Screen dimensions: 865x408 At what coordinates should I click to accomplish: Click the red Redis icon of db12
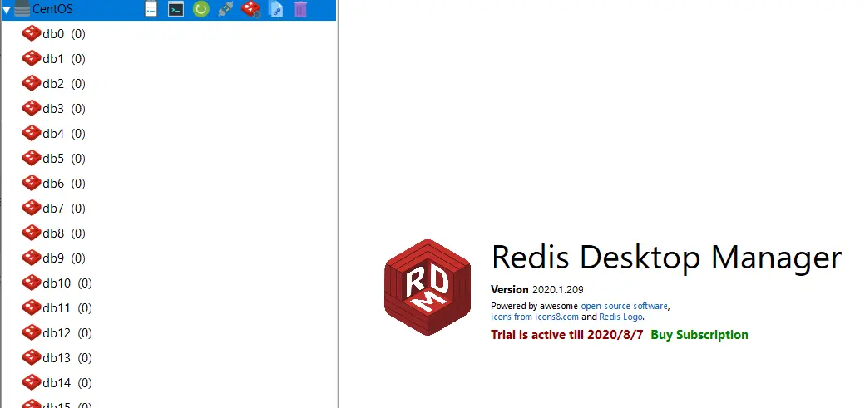[32, 333]
